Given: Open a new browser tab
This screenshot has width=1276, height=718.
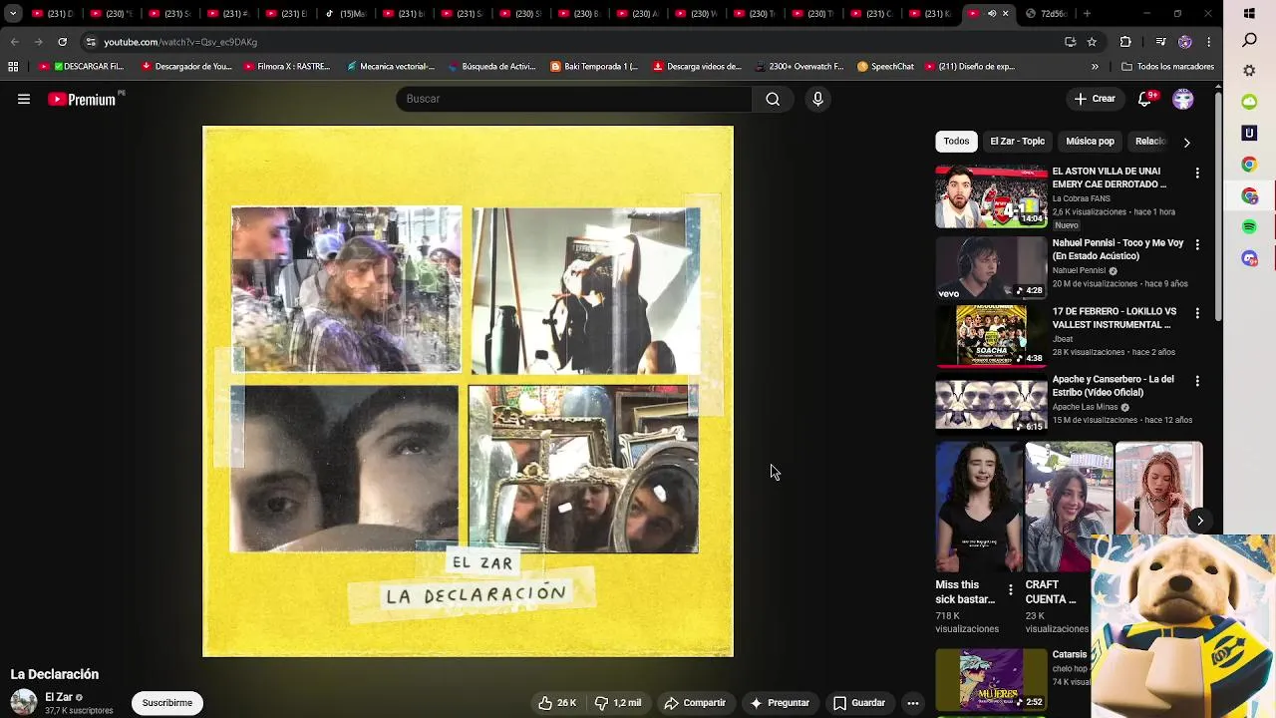Looking at the screenshot, I should pyautogui.click(x=1087, y=14).
